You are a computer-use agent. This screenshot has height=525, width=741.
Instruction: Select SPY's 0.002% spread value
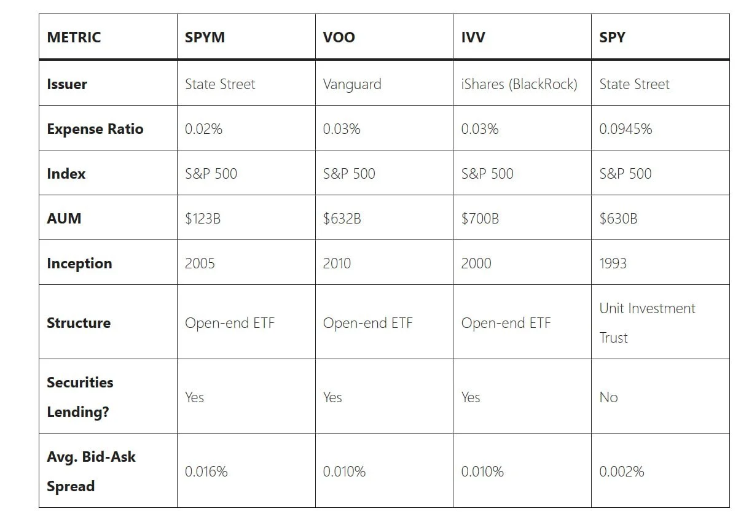pos(622,472)
